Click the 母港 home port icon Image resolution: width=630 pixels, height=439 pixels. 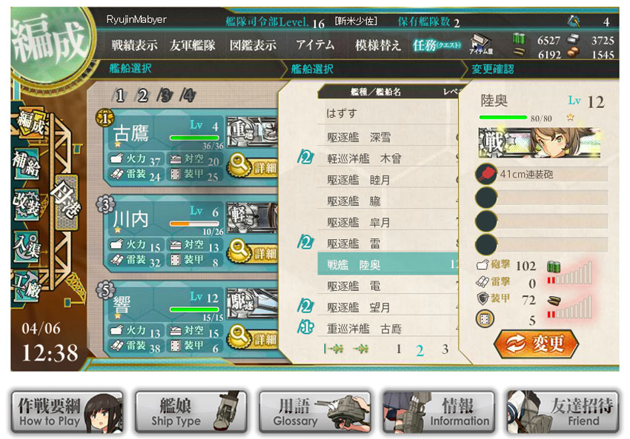pyautogui.click(x=66, y=201)
